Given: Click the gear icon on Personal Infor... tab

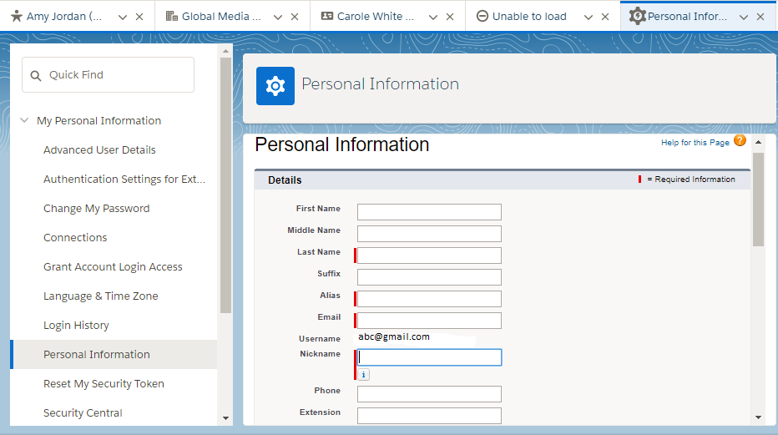Looking at the screenshot, I should click(x=638, y=16).
